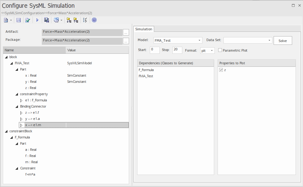303x187 pixels.
Task: Click the browse button beside Artifact field
Action: click(126, 32)
